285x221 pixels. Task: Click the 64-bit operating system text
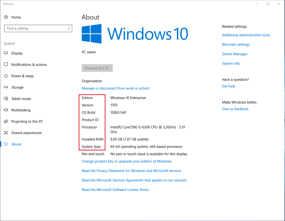click(x=146, y=147)
